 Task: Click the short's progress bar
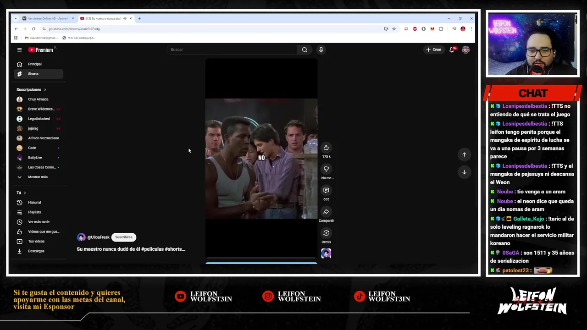[261, 258]
